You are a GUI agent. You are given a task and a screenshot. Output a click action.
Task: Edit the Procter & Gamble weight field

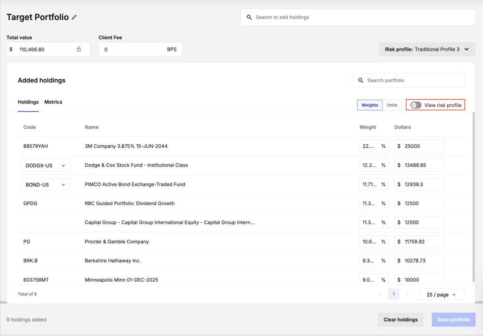pyautogui.click(x=374, y=242)
